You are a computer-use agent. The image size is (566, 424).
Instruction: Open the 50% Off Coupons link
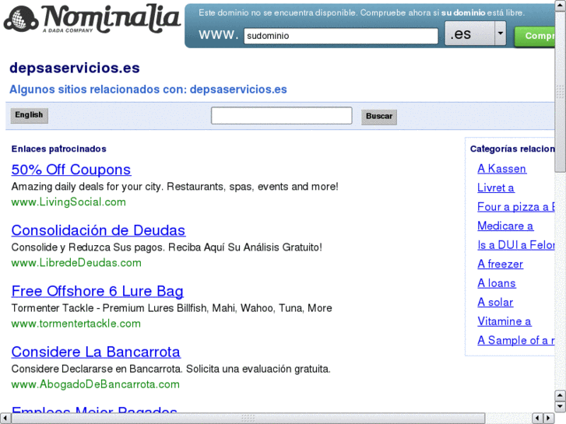click(71, 170)
